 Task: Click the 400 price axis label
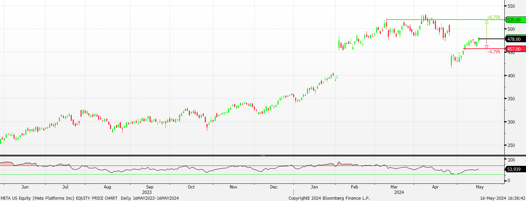(x=511, y=76)
